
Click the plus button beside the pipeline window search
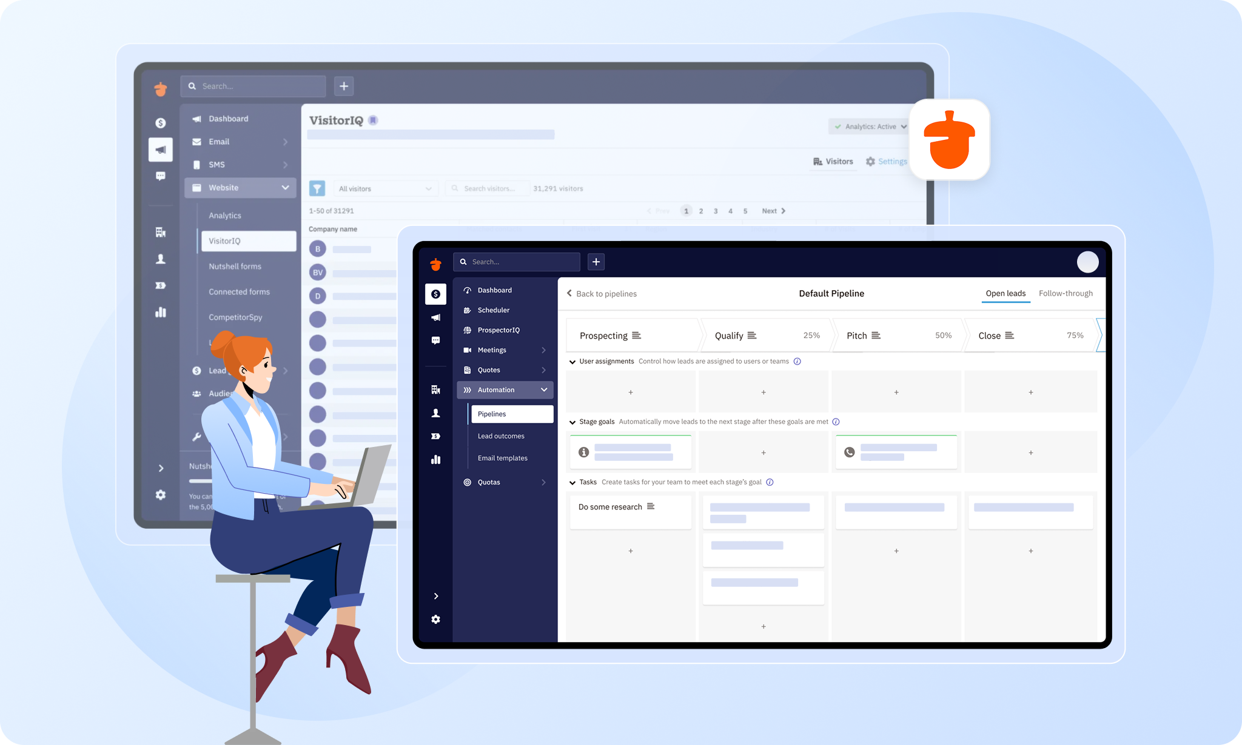[596, 262]
